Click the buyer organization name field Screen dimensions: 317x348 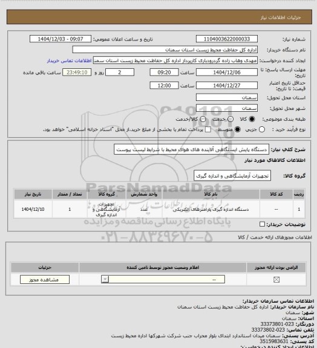click(165, 50)
